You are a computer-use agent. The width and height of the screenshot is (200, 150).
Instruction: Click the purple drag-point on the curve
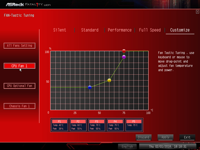(x=124, y=57)
